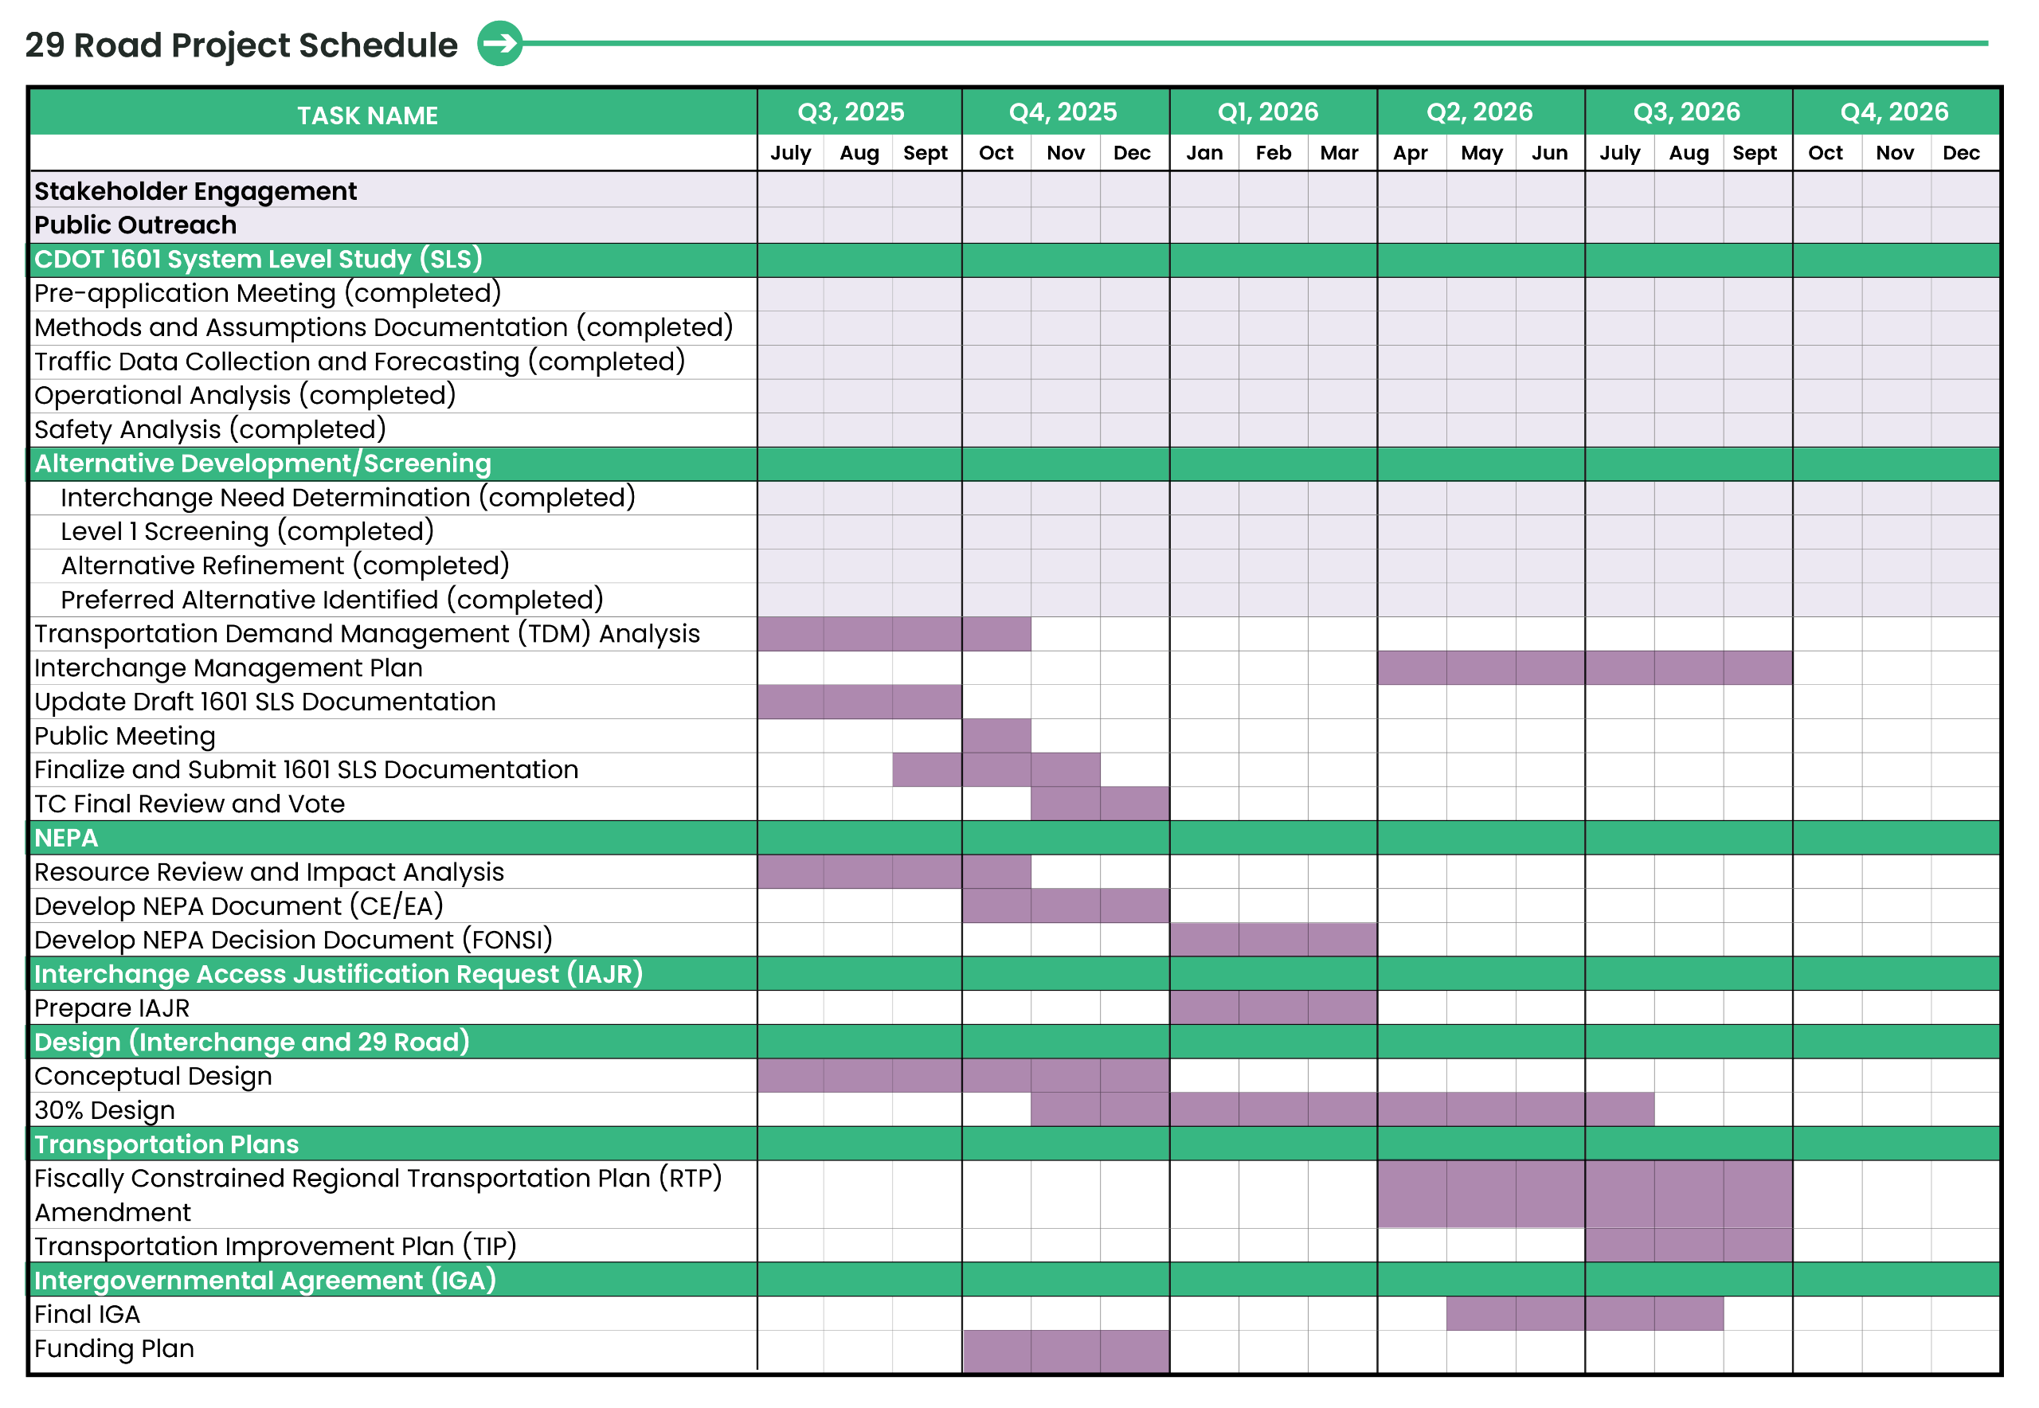Select the Q3, 2025 quarter header
Screen dimensions: 2039x1408
851,112
